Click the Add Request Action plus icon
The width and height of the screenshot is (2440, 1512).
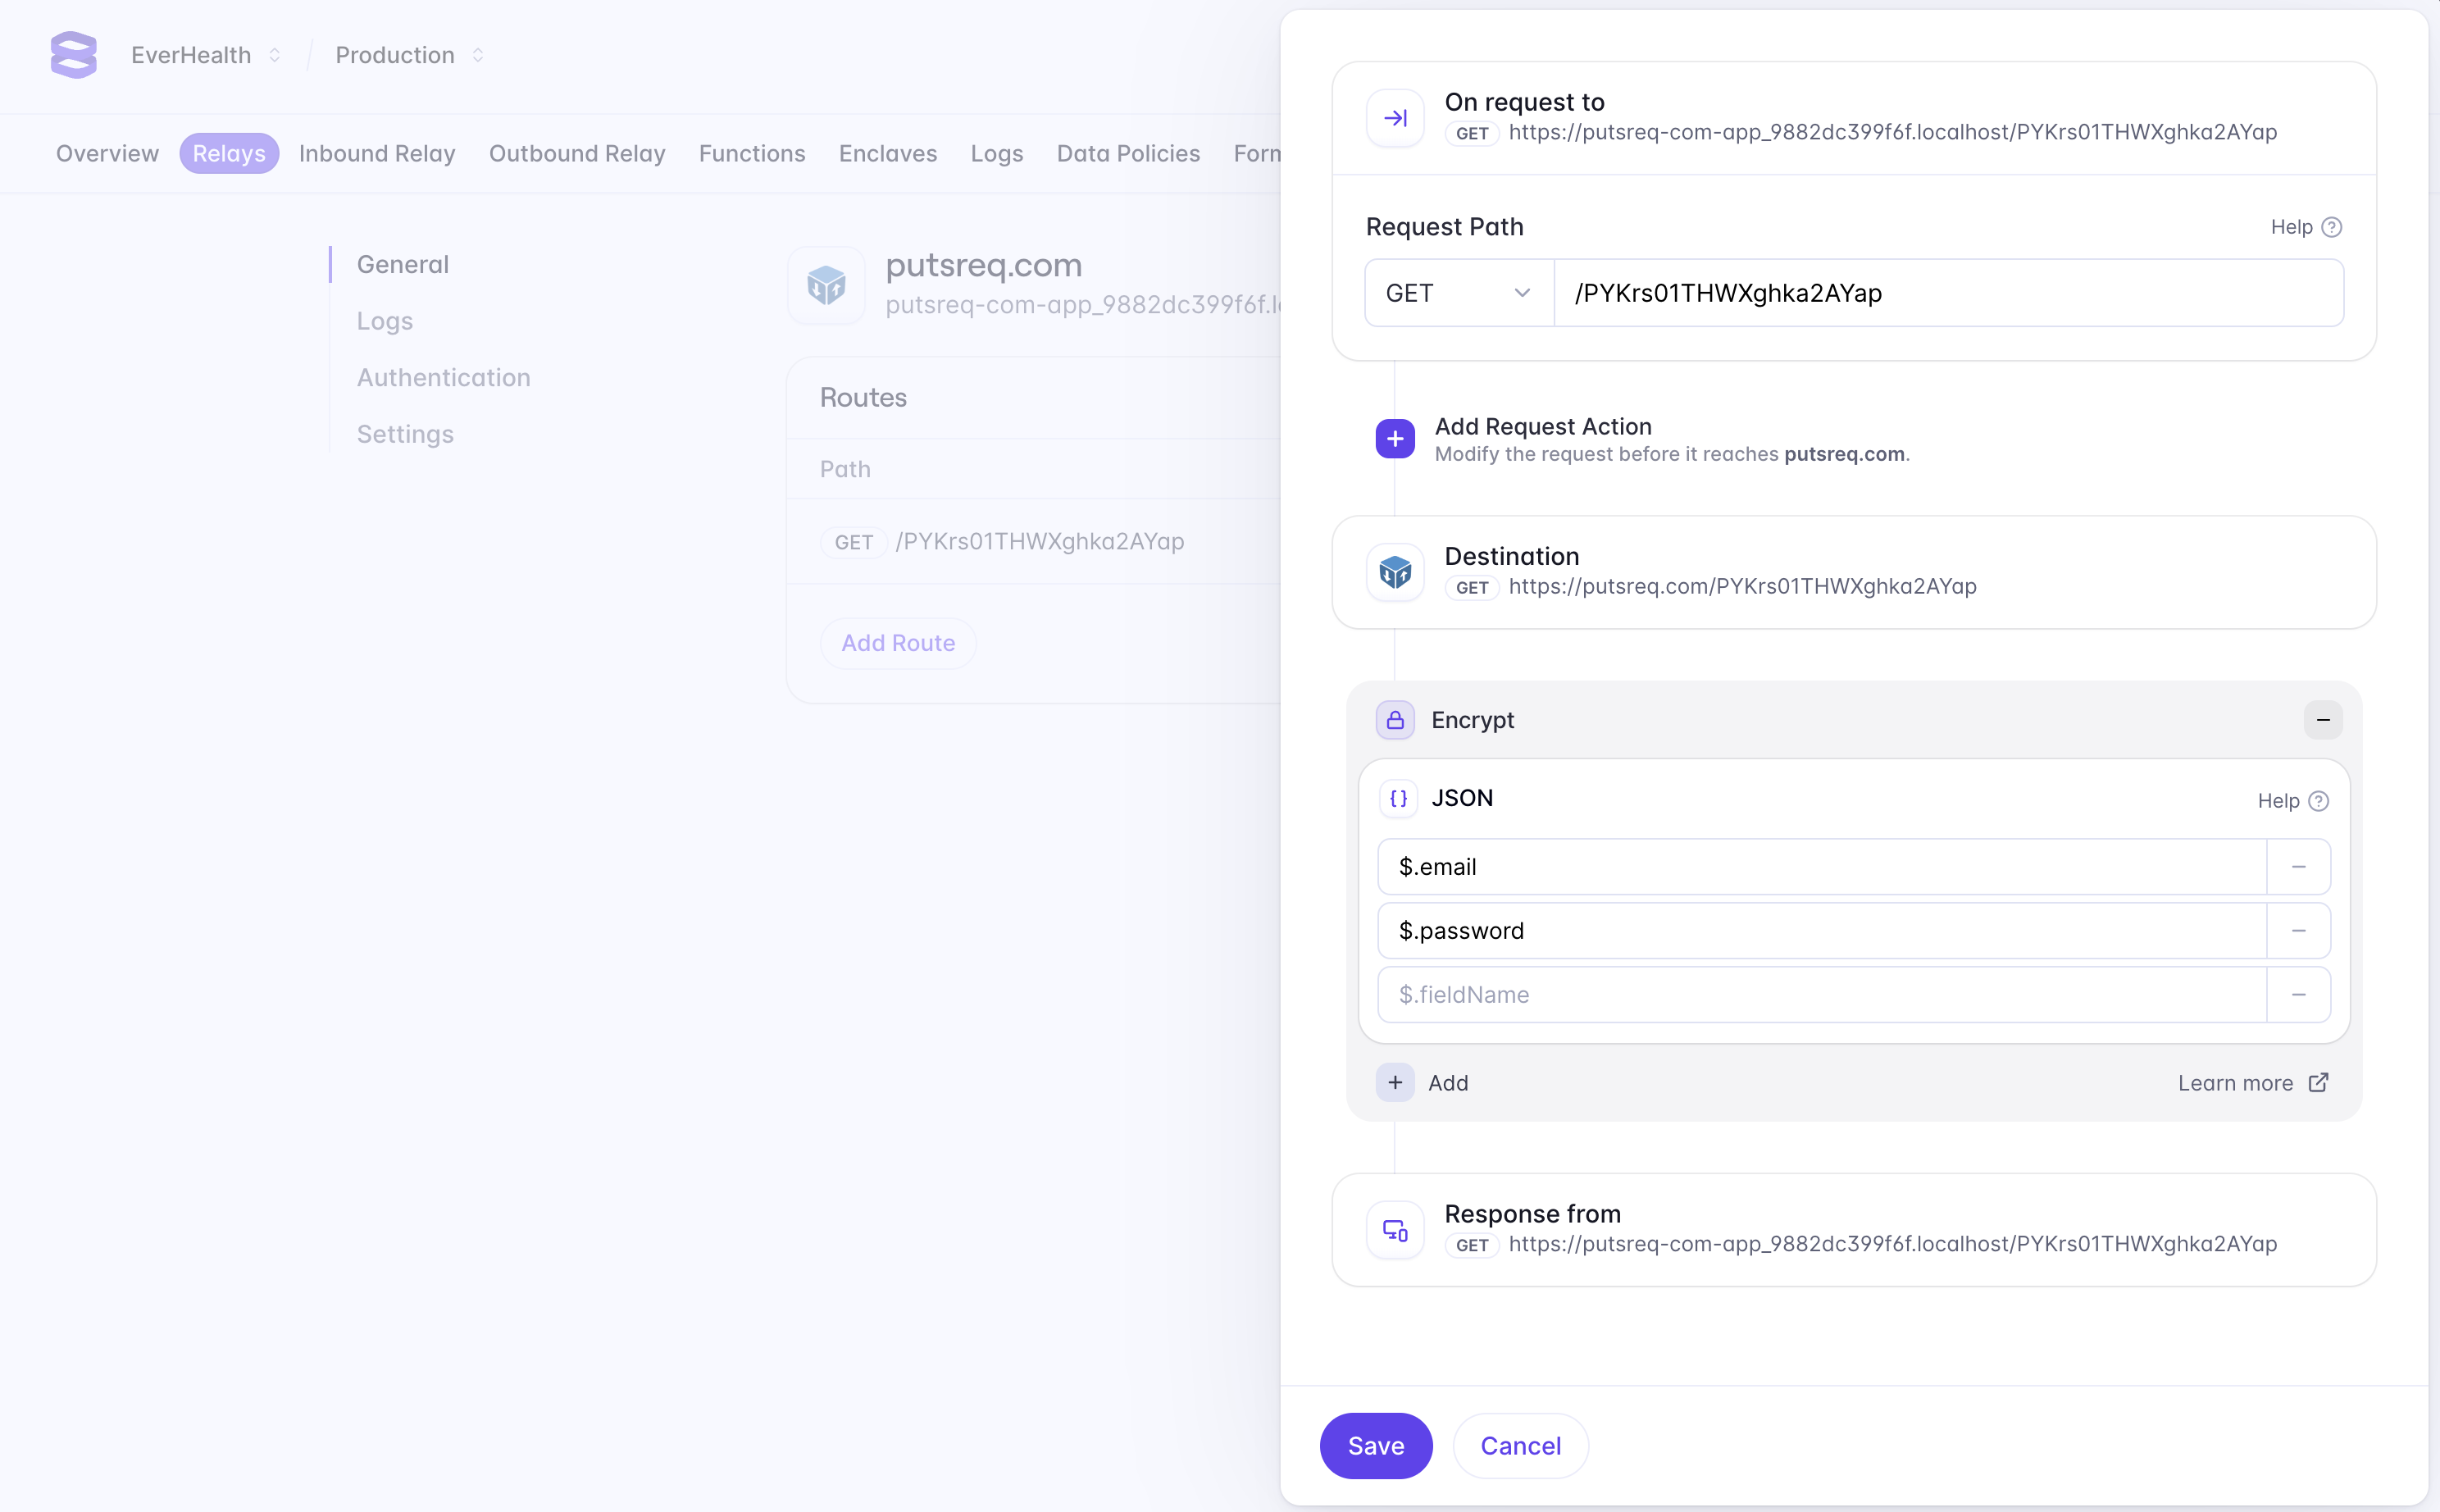point(1395,438)
